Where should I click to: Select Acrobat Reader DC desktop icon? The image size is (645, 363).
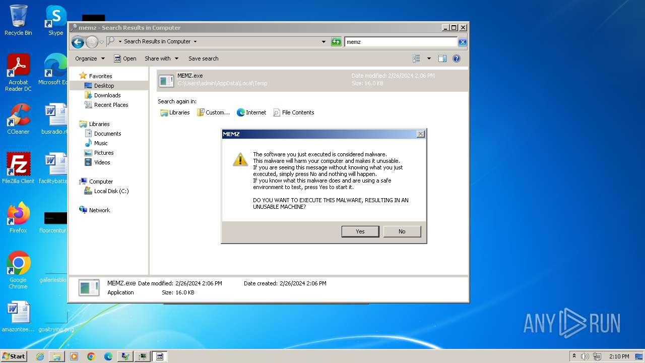click(x=18, y=73)
